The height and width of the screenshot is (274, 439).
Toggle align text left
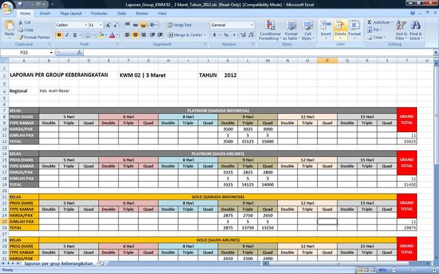pos(128,35)
